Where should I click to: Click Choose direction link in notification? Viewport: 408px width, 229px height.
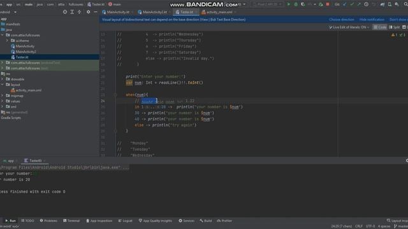342,20
